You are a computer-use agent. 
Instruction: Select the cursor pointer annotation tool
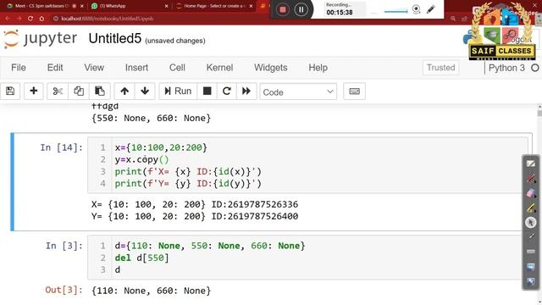[531, 222]
